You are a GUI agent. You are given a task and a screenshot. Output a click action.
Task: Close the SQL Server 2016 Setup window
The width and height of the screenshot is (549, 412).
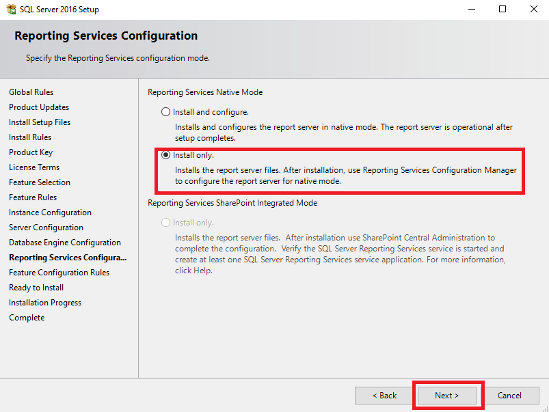point(533,9)
